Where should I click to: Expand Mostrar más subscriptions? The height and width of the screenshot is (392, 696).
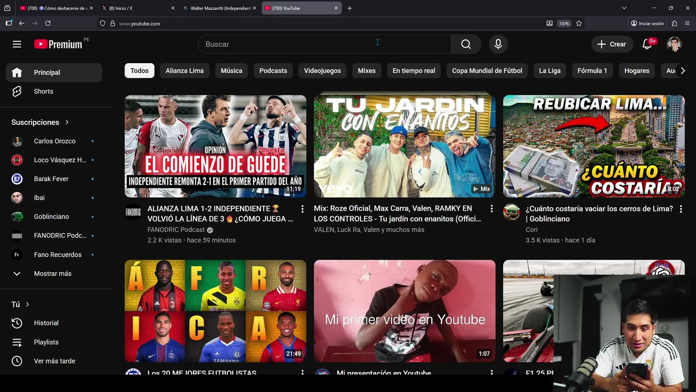54,273
